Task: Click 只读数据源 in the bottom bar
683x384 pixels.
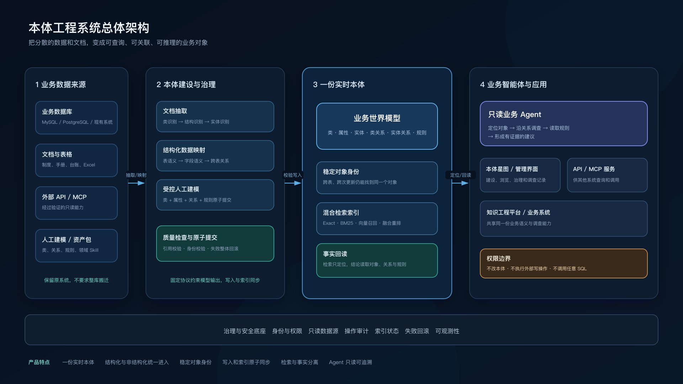Action: coord(323,331)
